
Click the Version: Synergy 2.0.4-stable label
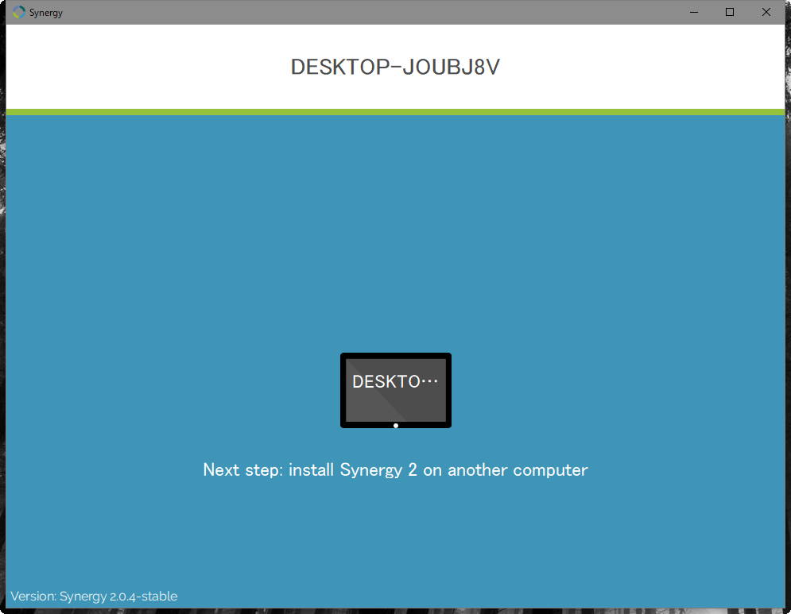click(94, 596)
